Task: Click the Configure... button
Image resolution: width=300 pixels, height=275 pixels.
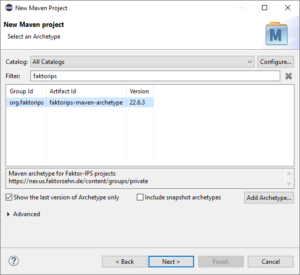Action: tap(276, 62)
